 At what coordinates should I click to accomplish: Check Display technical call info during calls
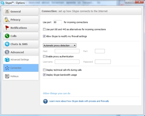tap(44, 70)
